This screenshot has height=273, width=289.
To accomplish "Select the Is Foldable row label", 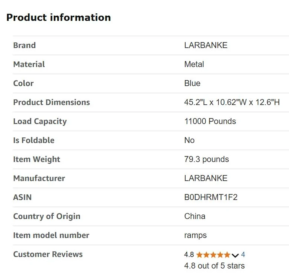I will pos(34,140).
